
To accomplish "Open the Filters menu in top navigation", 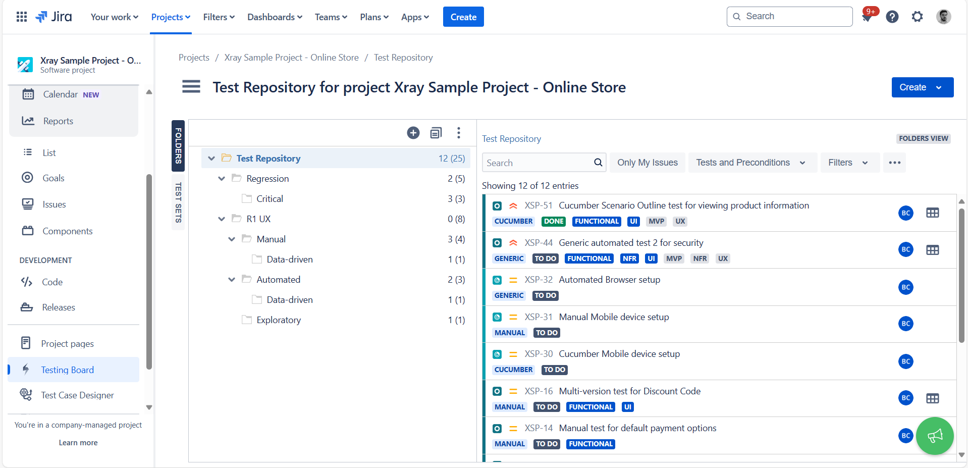I will (219, 17).
